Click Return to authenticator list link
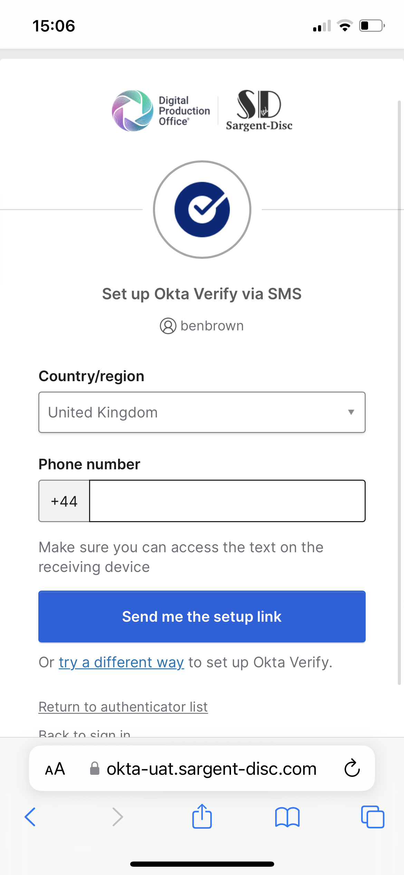Viewport: 404px width, 875px height. click(x=123, y=707)
